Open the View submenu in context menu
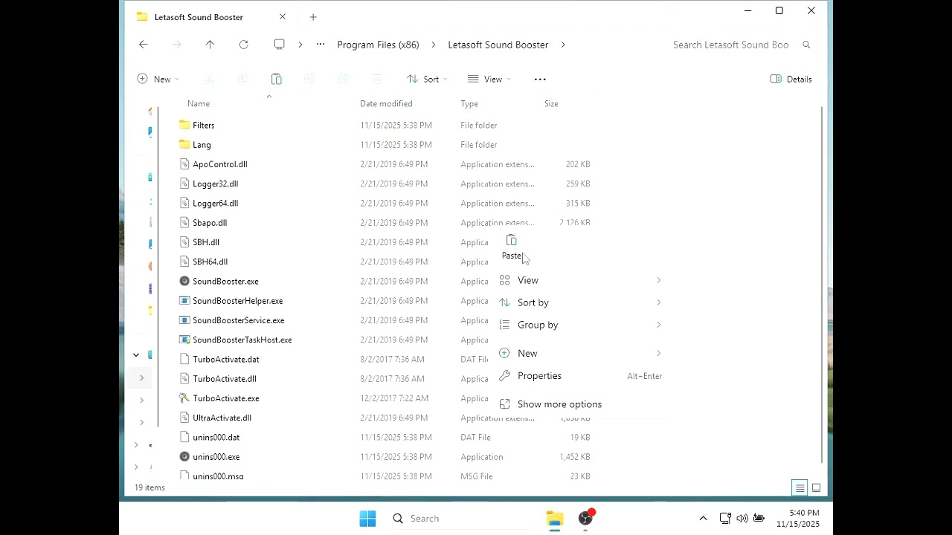This screenshot has height=535, width=952. coord(581,280)
